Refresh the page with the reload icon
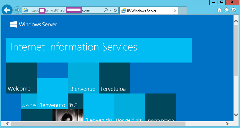This screenshot has width=240, height=128. (115, 10)
